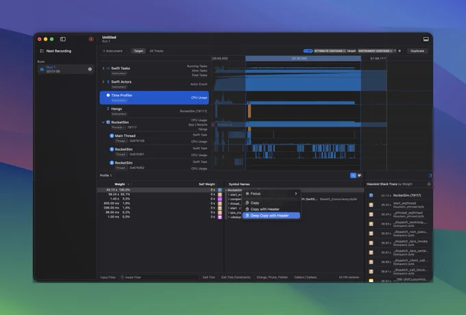Expand the start_w symbol row
The width and height of the screenshot is (466, 315).
228,194
